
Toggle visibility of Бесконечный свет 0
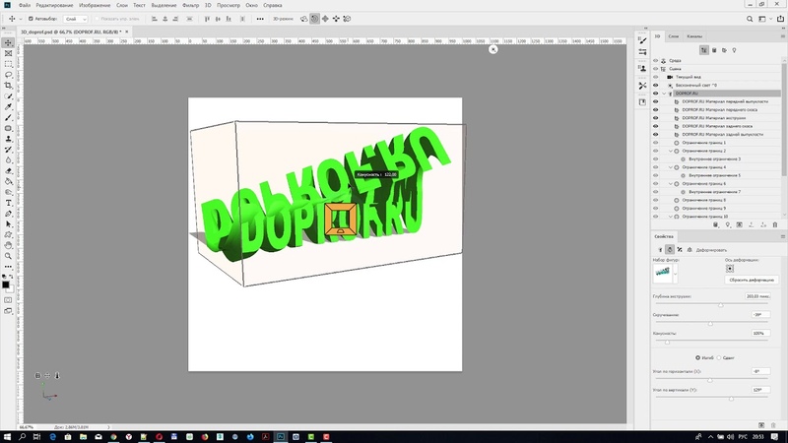(655, 85)
